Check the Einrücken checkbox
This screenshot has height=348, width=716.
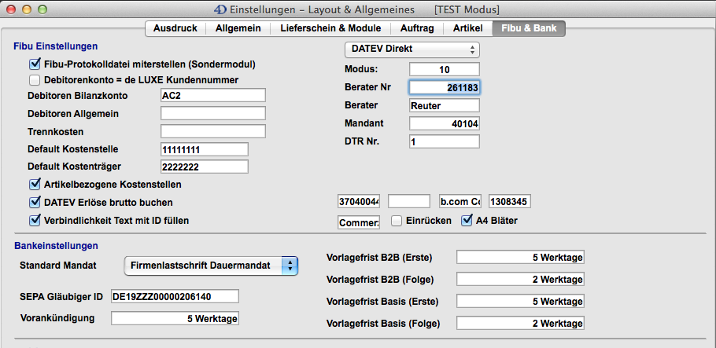tap(397, 221)
